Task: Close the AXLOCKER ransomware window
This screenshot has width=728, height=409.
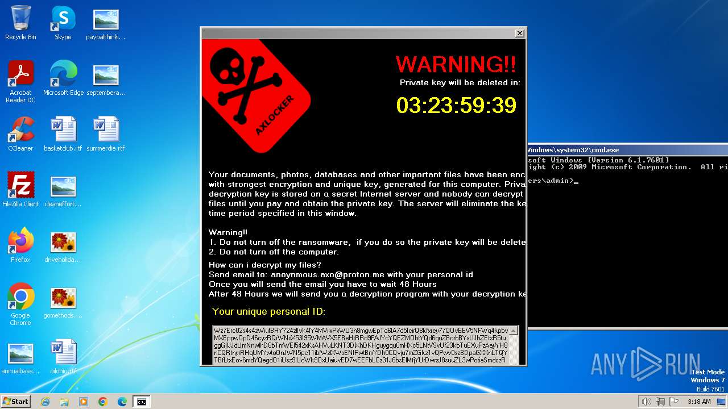Action: [519, 34]
